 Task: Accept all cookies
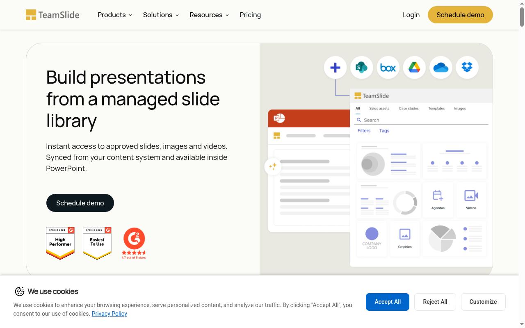point(388,302)
